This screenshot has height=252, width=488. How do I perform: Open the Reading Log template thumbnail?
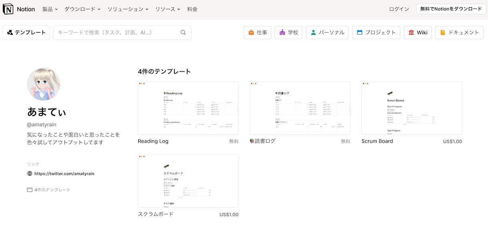click(188, 108)
